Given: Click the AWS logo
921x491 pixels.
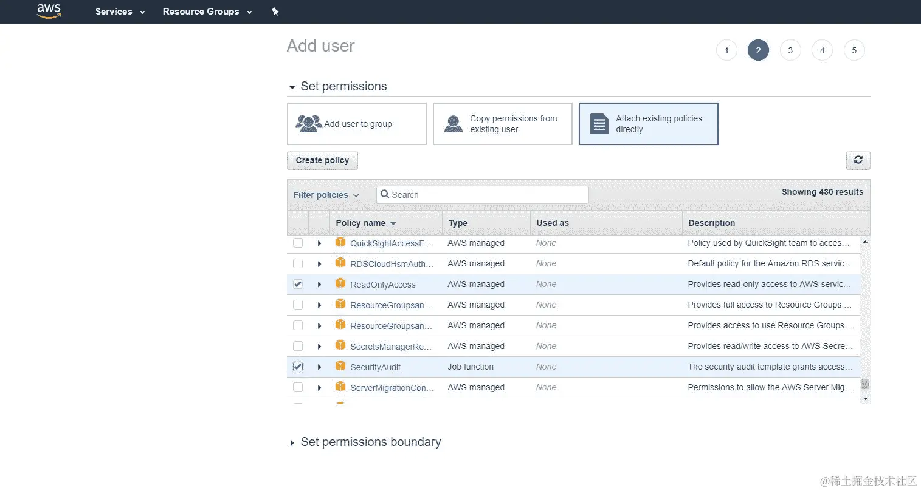Looking at the screenshot, I should (x=49, y=11).
